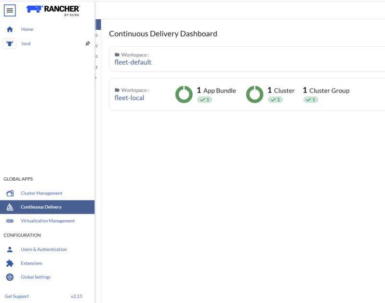Screen dimensions: 385x303
Task: Click the GLOBAL APPS section header
Action: pos(18,179)
